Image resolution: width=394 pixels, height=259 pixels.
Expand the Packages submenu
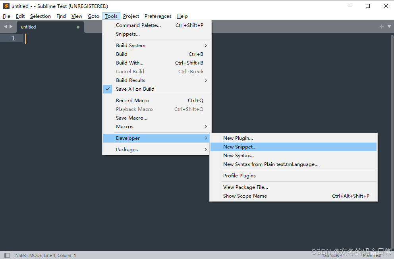click(x=157, y=150)
